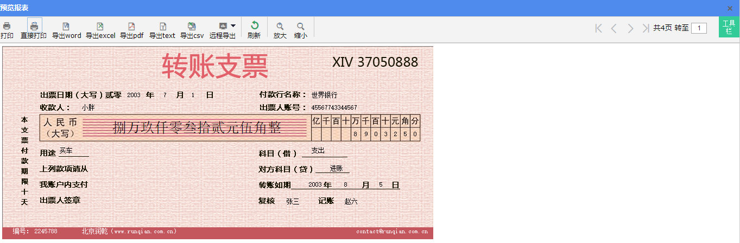Go to the first page
This screenshot has height=243, width=740.
599,28
